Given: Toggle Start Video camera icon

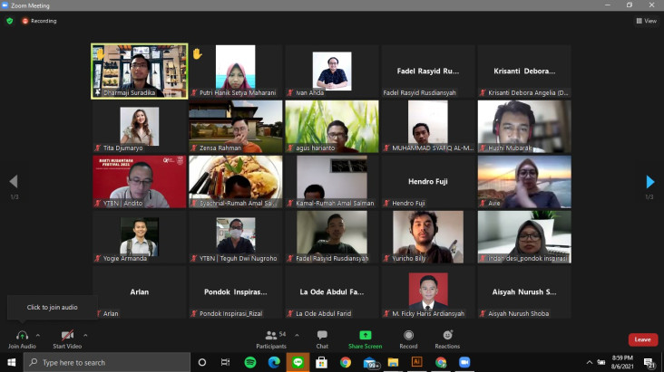Looking at the screenshot, I should click(67, 336).
